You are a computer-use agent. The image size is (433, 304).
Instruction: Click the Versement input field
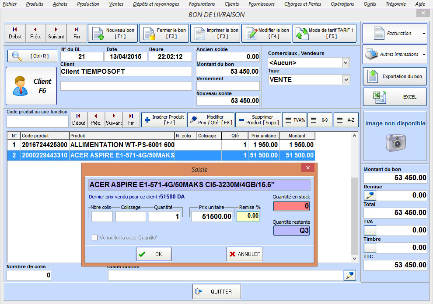pos(228,86)
